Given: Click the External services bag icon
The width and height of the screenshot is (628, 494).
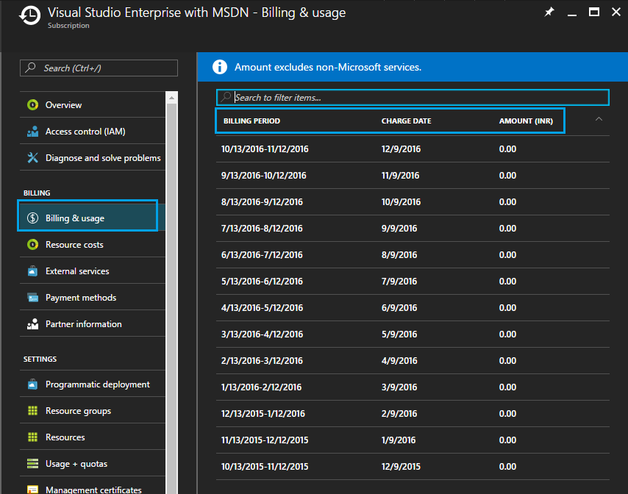Looking at the screenshot, I should [32, 271].
